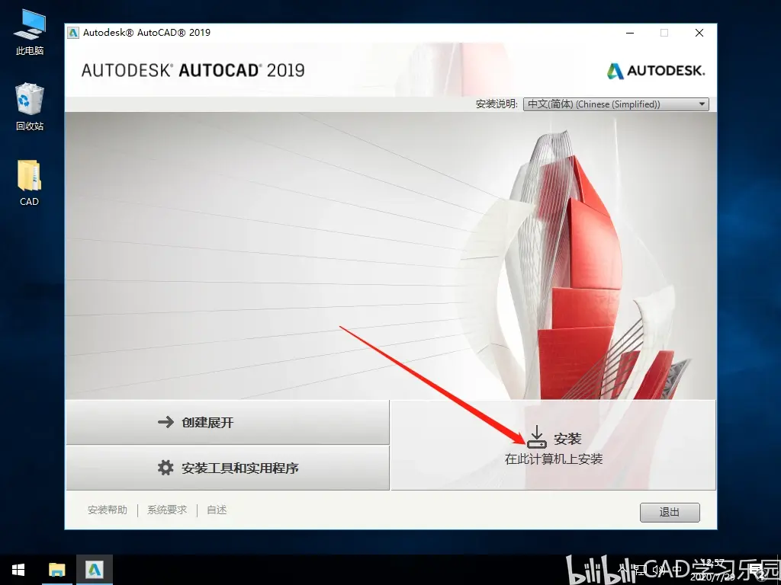781x585 pixels.
Task: Select the CAD folder on desktop
Action: click(30, 183)
